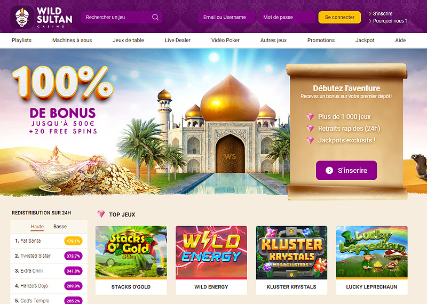Click the Email ou Username field
427x304 pixels.
tap(226, 17)
